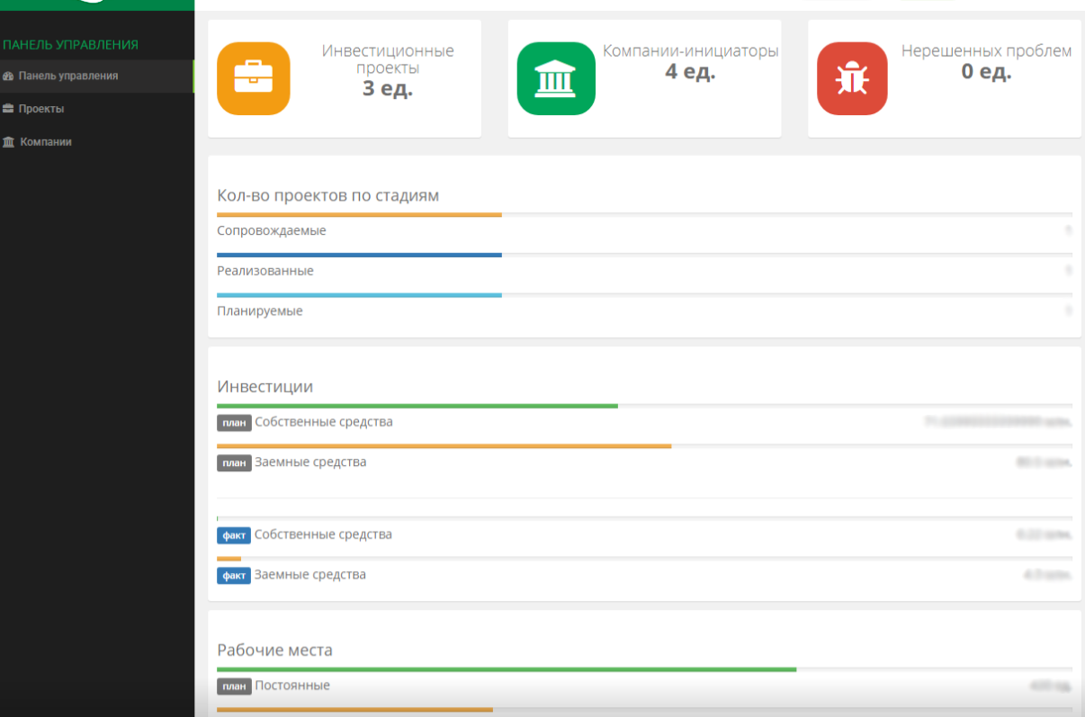
Task: Click the gauge icon beside Панель управления
Action: 8,76
